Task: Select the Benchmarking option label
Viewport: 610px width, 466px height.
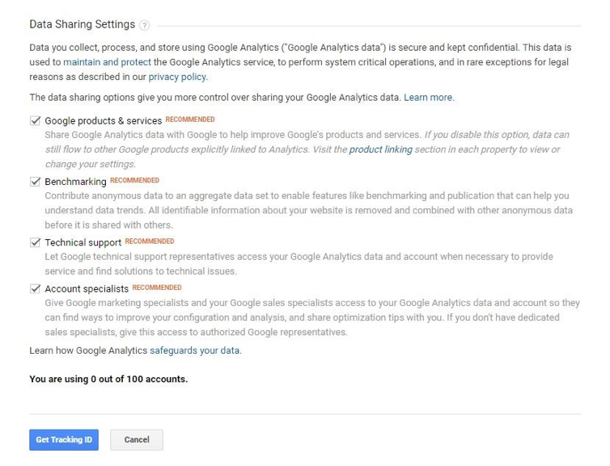Action: [x=75, y=182]
